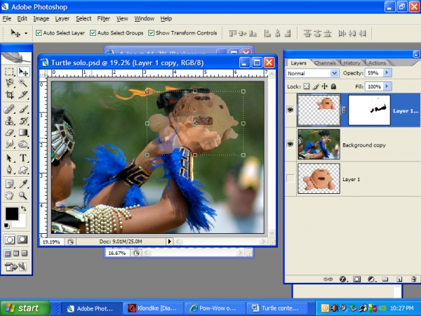The height and width of the screenshot is (316, 421).
Task: Hide the Layer 1 copy layer
Action: pyautogui.click(x=290, y=110)
